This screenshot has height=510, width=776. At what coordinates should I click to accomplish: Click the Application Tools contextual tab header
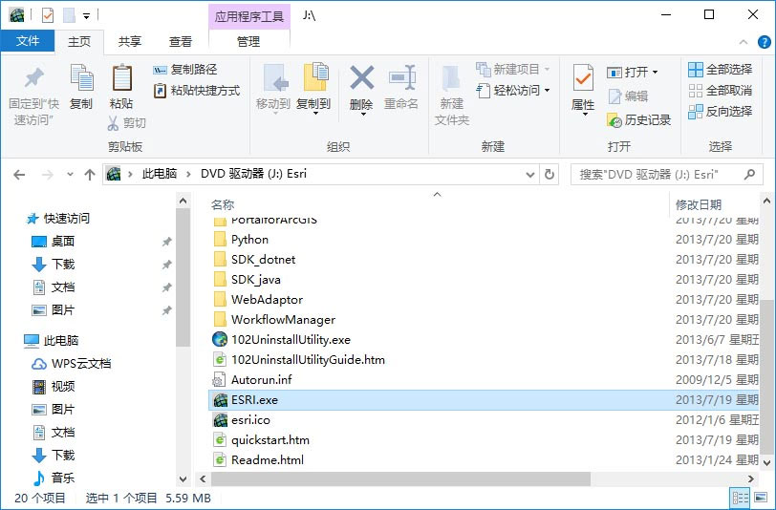248,16
